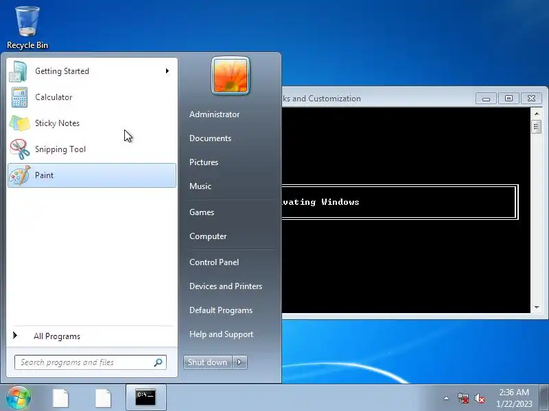Minimize the console window
549x411 pixels.
tap(486, 99)
